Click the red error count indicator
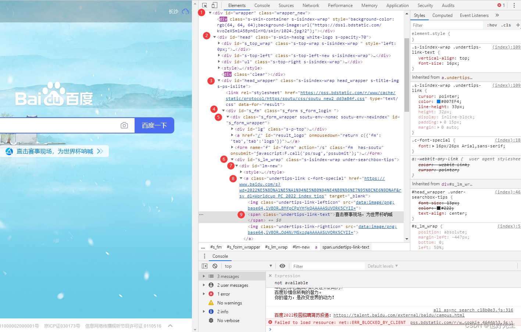This screenshot has width=521, height=332. tap(501, 5)
